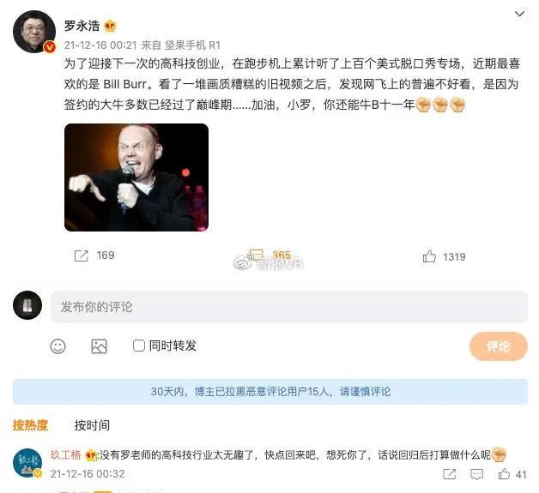Image resolution: width=539 pixels, height=493 pixels.
Task: Focus the 发布你的评论 comment field
Action: [x=288, y=307]
